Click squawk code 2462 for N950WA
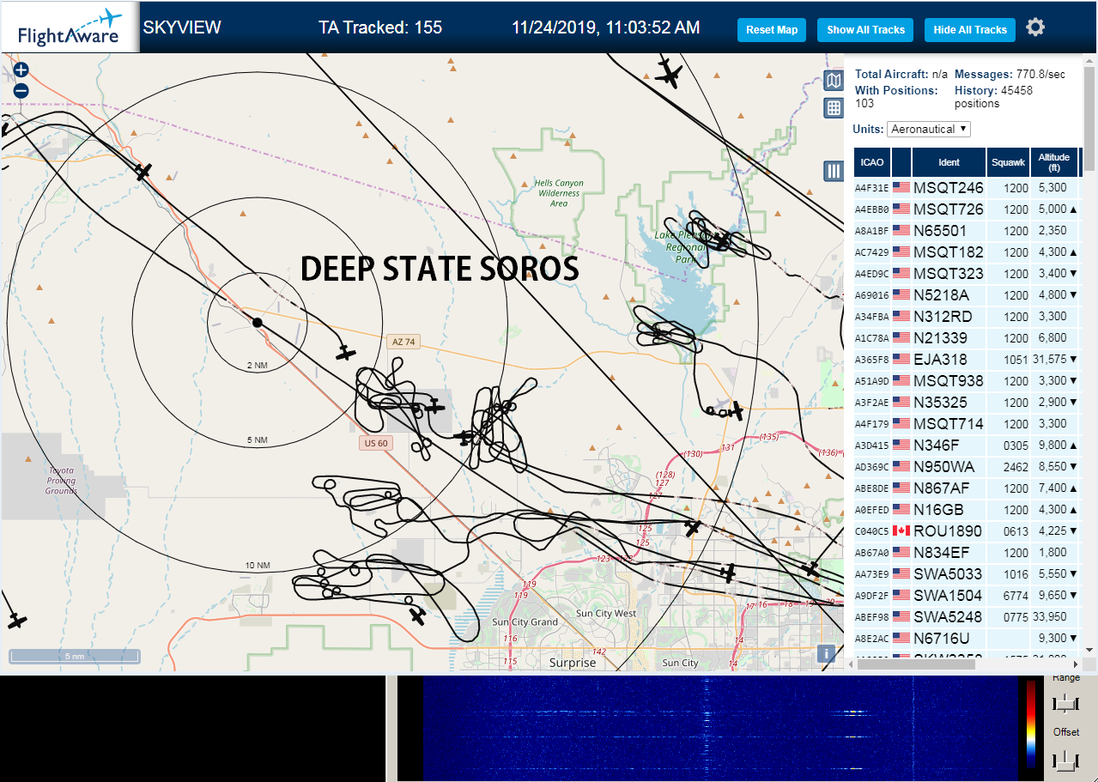This screenshot has width=1098, height=782. pos(1016,467)
